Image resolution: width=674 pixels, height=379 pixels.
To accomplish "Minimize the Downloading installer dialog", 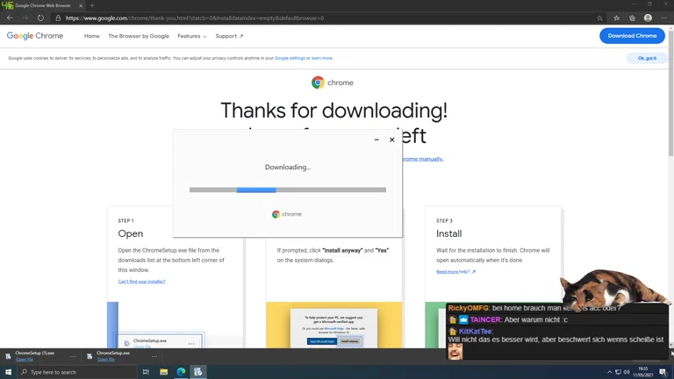I will [x=376, y=139].
